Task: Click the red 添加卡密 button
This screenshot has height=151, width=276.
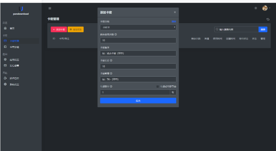Action: pos(59,29)
